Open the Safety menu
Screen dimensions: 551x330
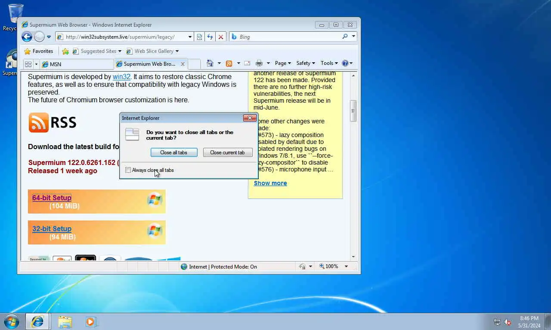pyautogui.click(x=306, y=63)
